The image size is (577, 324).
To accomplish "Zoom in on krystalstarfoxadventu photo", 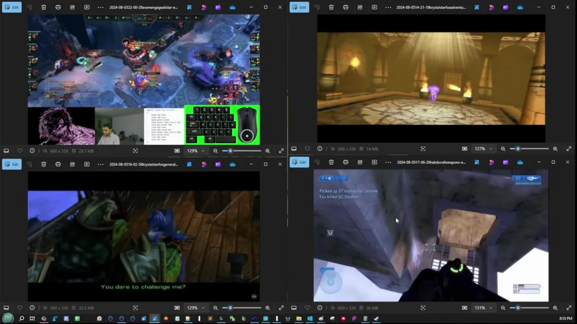I will (x=555, y=148).
